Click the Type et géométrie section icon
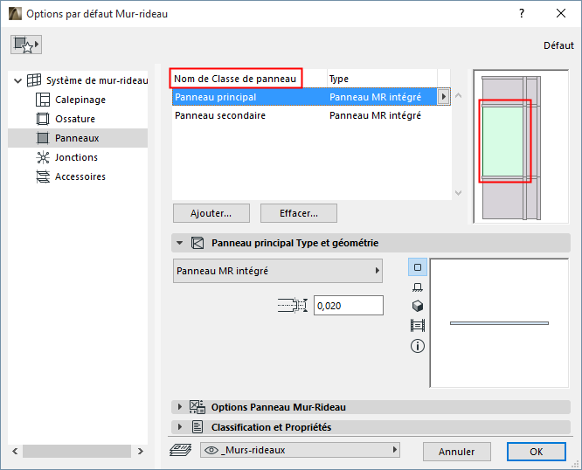582x470 pixels. pos(197,243)
